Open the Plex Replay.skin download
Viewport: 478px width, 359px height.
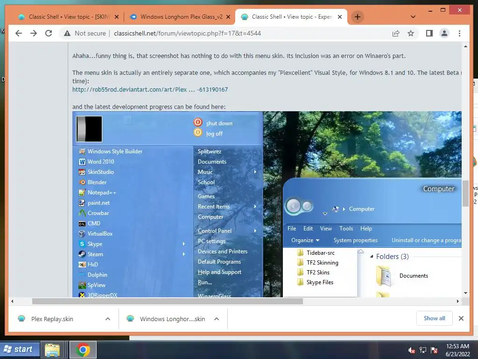tap(52, 319)
